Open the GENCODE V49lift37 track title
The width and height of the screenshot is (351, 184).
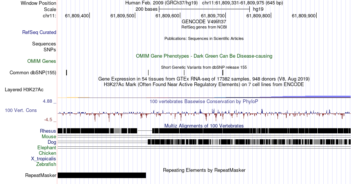pos(204,21)
